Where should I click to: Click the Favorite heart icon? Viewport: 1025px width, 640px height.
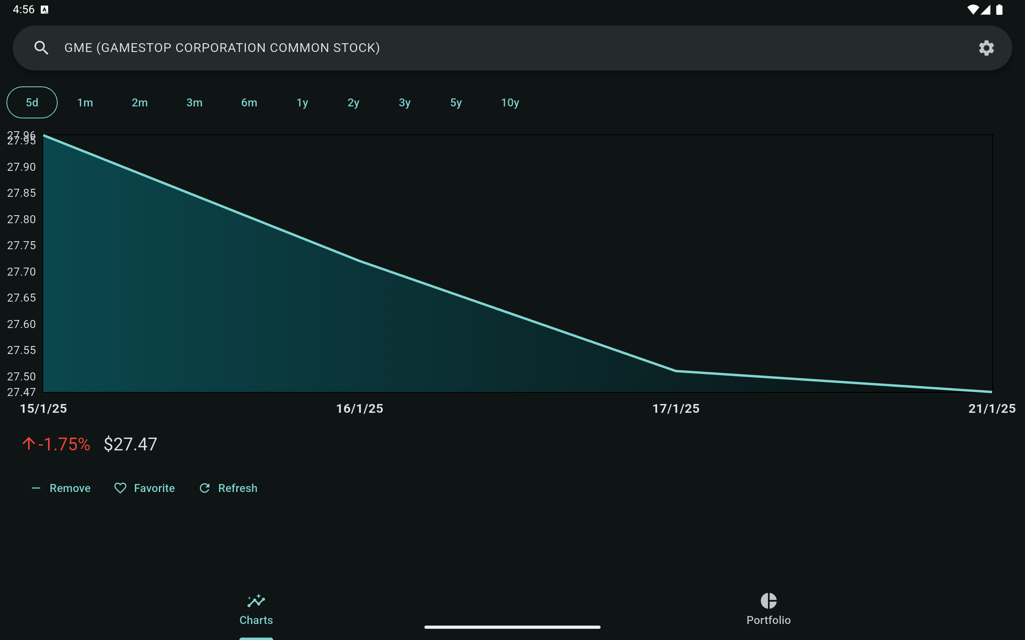120,488
